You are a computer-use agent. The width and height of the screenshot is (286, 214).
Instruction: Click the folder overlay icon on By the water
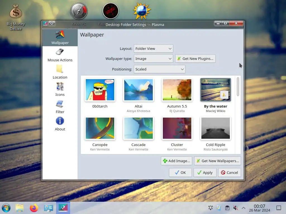click(224, 95)
